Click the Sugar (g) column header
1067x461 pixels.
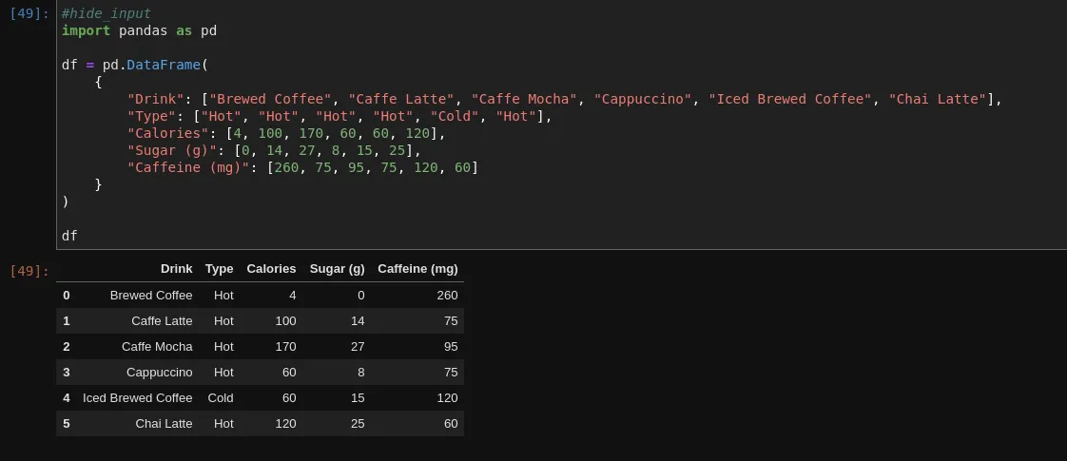click(x=337, y=269)
